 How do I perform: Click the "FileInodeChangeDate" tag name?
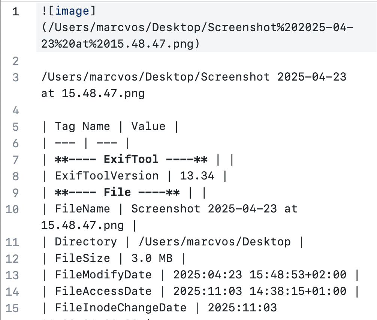[x=121, y=308]
